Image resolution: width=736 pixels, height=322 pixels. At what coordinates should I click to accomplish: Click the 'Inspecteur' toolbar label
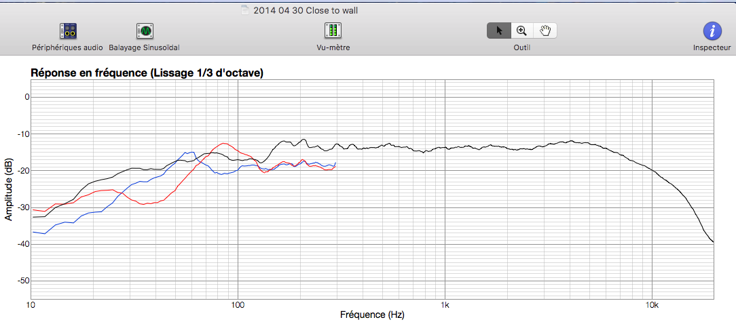pos(712,48)
